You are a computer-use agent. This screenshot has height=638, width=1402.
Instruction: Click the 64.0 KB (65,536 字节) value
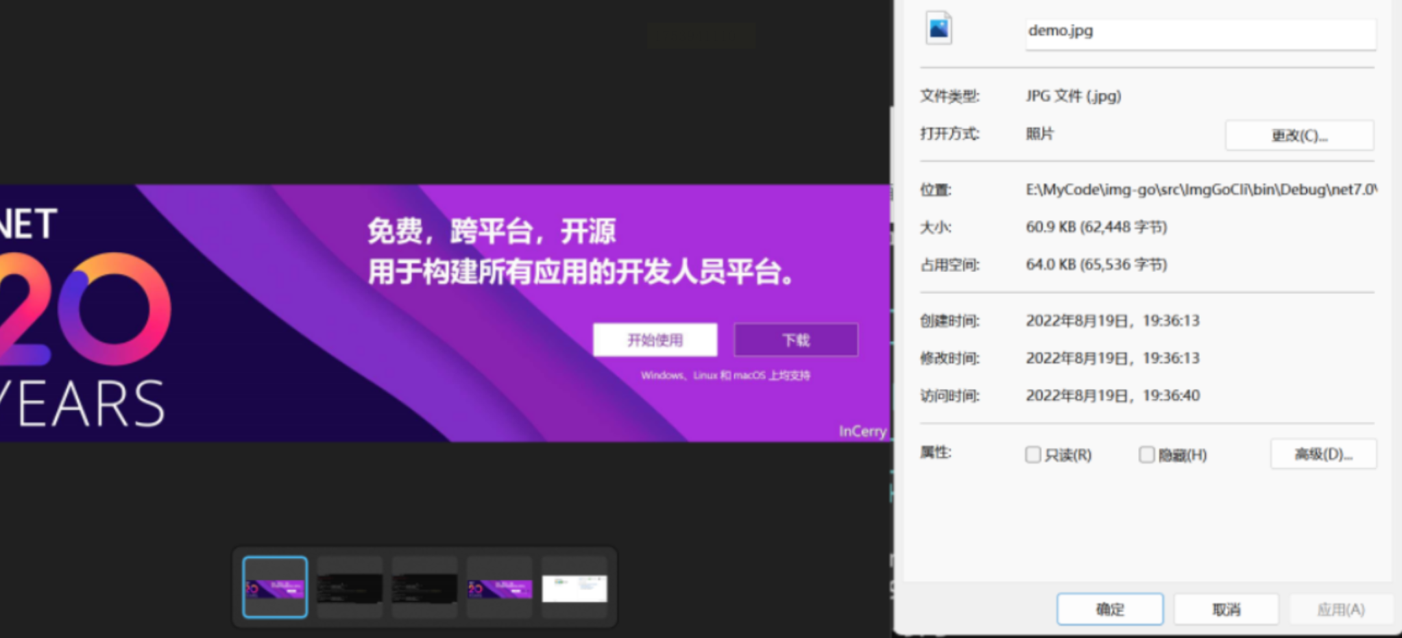pos(1096,265)
